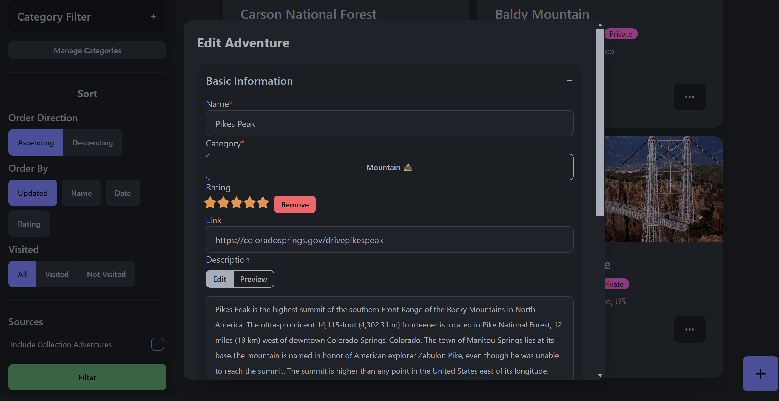Collapse the Basic Information section
Viewport: 779px width, 401px height.
click(x=569, y=81)
